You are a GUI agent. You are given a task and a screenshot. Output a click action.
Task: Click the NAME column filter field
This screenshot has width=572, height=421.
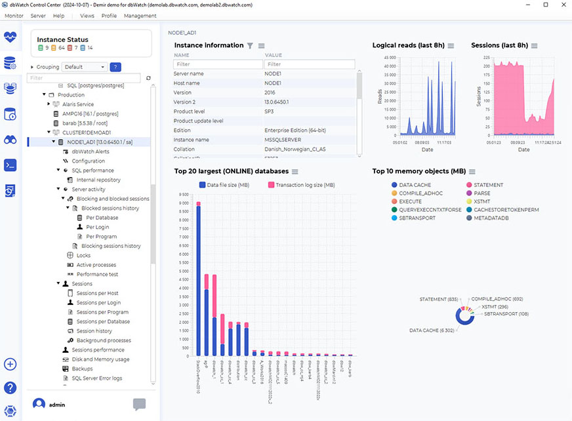(x=218, y=64)
